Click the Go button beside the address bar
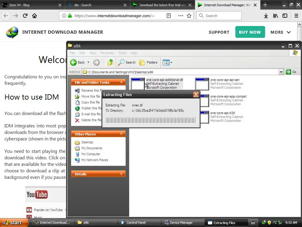The height and width of the screenshot is (227, 302). click(291, 72)
